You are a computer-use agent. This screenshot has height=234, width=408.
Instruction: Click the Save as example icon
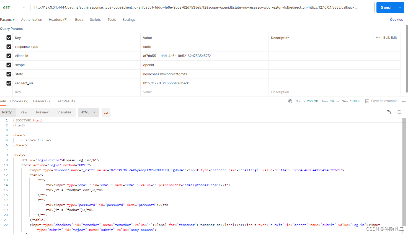pyautogui.click(x=367, y=101)
